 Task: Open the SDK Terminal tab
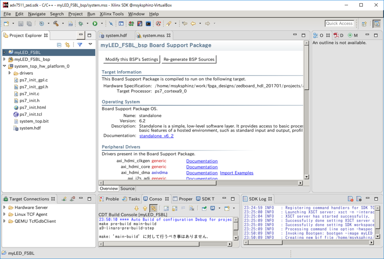coord(205,199)
